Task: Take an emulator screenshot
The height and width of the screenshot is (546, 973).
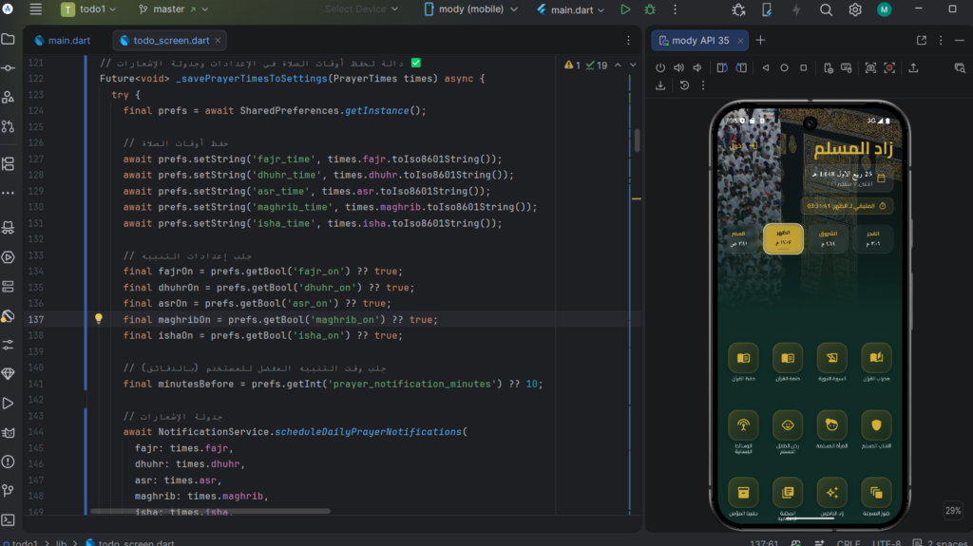Action: (870, 67)
